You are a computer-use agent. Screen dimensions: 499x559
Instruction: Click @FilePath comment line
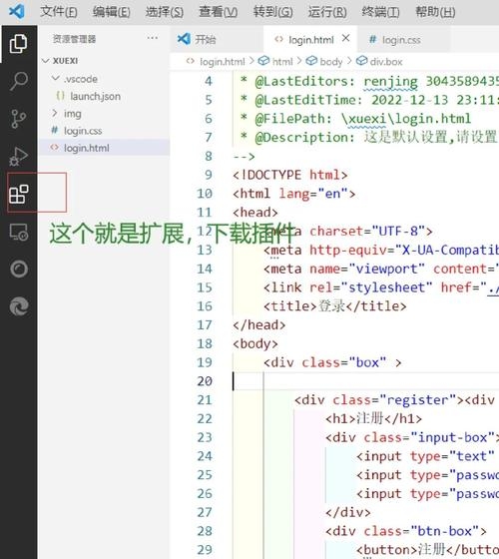pos(355,119)
